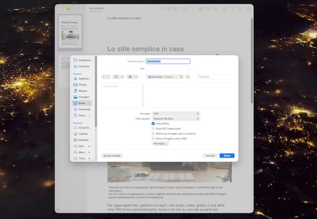Check Salva immagini come JPEG
This screenshot has height=219, width=317.
153,139
